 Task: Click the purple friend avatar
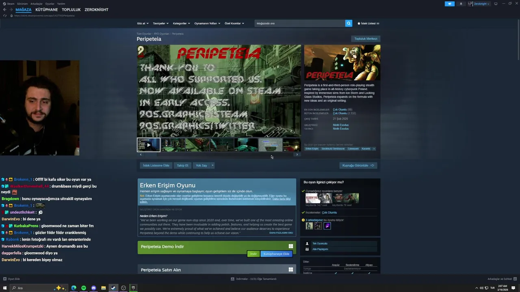[327, 226]
